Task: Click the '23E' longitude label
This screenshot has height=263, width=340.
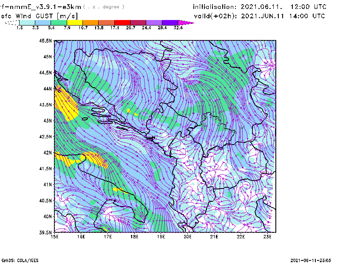Action: point(267,237)
